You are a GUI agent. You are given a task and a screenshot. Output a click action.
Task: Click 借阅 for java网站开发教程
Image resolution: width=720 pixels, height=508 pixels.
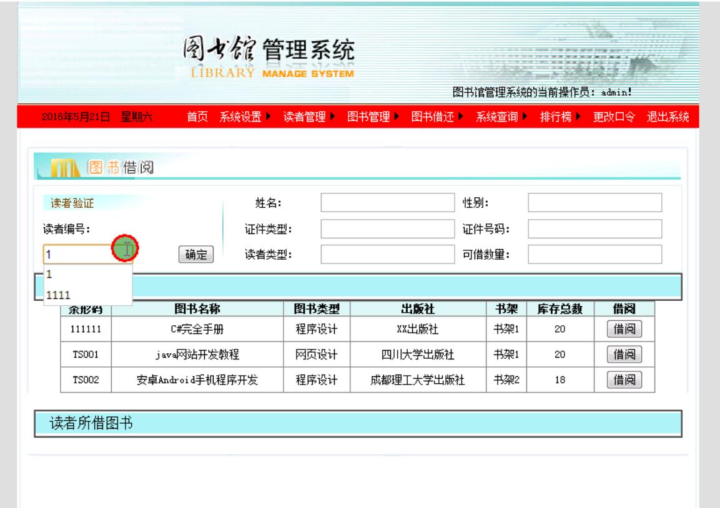(x=624, y=354)
